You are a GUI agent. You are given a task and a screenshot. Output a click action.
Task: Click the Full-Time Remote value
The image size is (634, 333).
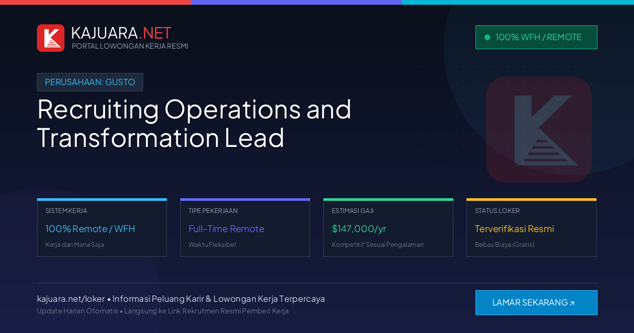point(226,229)
